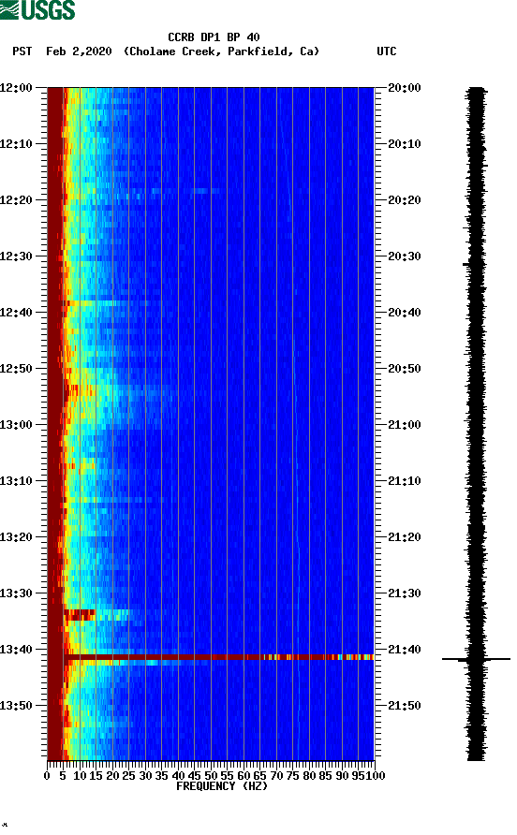Click the 21:40 UTC time label
Screen dimensions: 517x835
coord(404,650)
